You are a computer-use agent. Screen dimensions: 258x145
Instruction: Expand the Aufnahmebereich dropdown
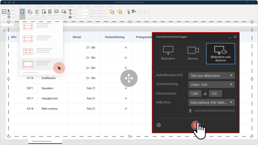(212, 76)
